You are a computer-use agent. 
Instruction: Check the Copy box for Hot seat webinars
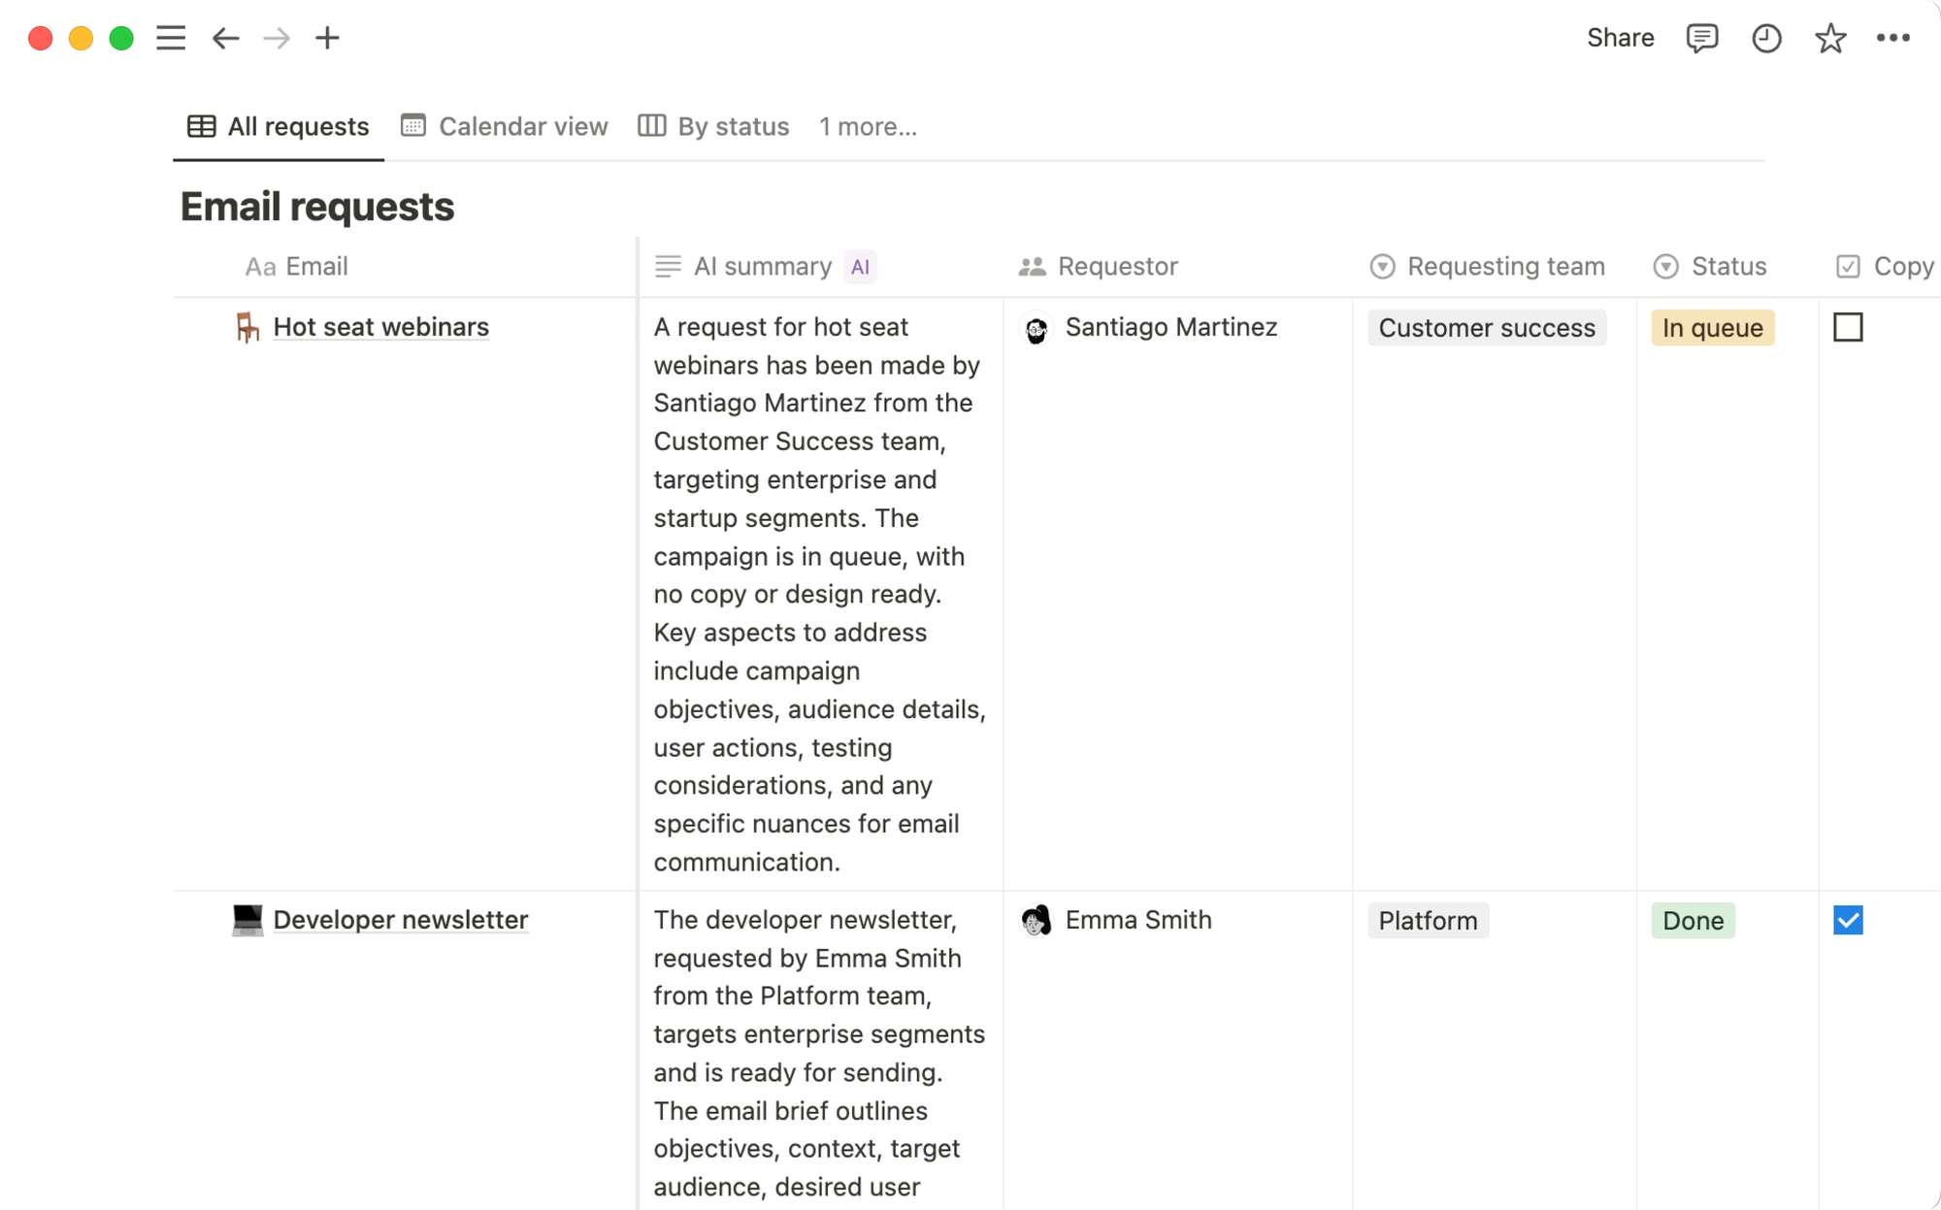1848,327
